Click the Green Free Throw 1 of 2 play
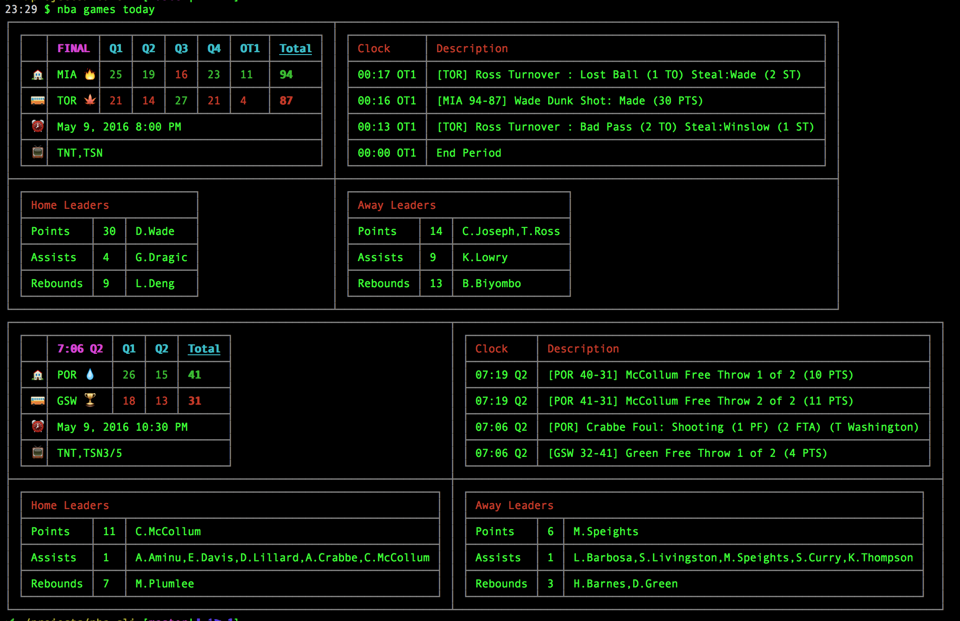Screen dimensions: 960x621 coord(687,453)
